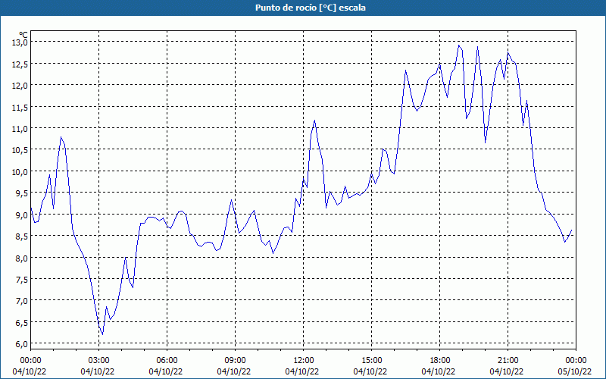Image resolution: width=606 pixels, height=379 pixels.
Task: Click the 21:00 time axis label
Action: click(x=508, y=361)
